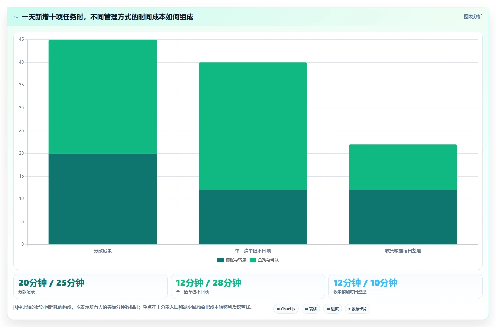Viewport: 496px width, 327px height.
Task: Open the 12分钟 / 28分钟 data card
Action: (248, 286)
